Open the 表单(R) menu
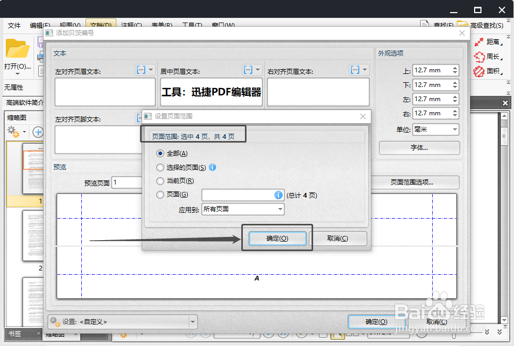The image size is (514, 346). click(162, 25)
